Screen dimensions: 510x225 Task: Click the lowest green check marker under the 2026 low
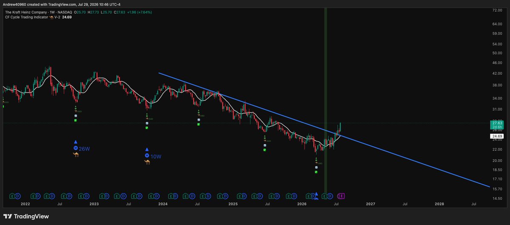(x=316, y=172)
